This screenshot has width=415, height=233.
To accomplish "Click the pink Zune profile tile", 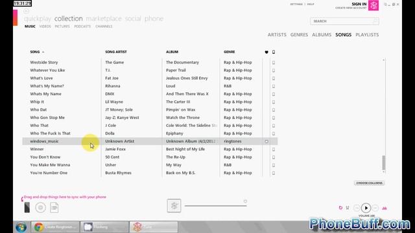I will pyautogui.click(x=373, y=5).
